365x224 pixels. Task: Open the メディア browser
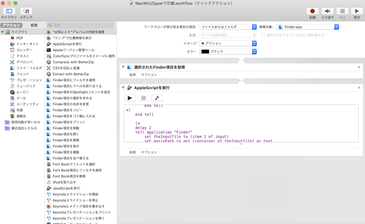(26, 11)
